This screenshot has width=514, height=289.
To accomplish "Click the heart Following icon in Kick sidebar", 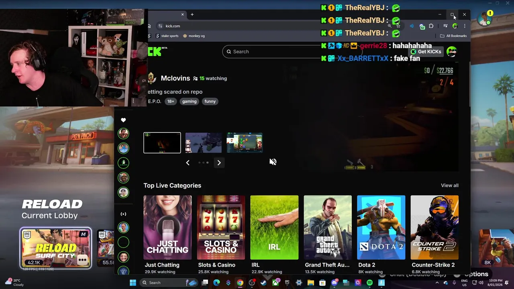I will [123, 120].
